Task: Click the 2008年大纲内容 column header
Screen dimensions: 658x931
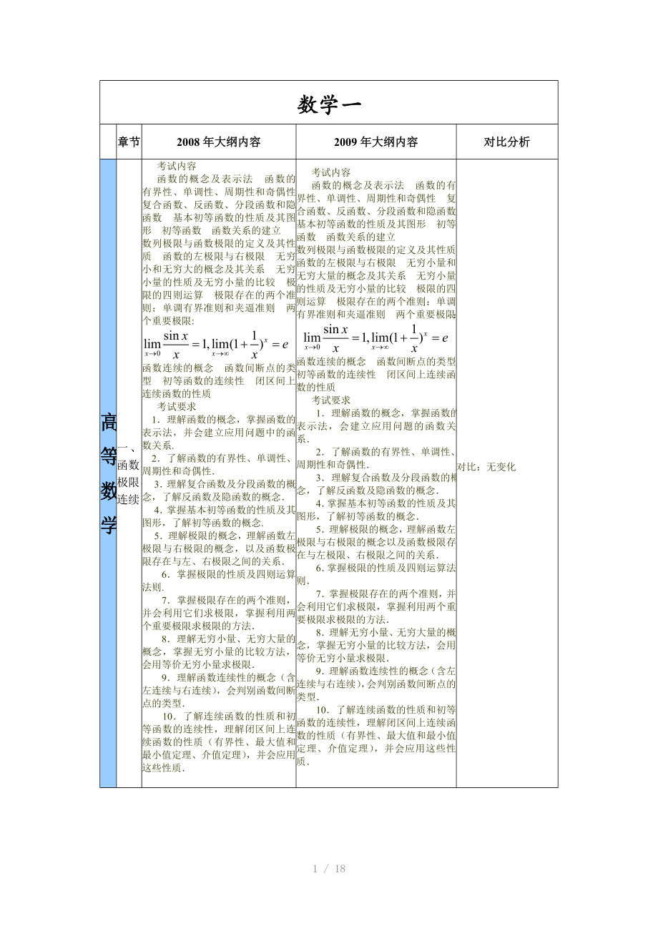Action: click(219, 142)
